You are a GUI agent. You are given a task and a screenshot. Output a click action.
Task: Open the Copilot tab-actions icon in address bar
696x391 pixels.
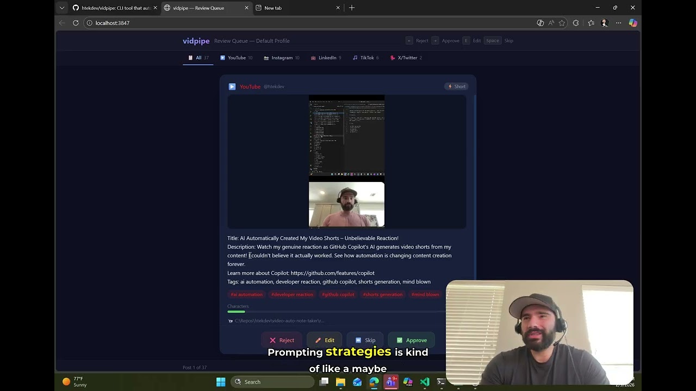[540, 23]
